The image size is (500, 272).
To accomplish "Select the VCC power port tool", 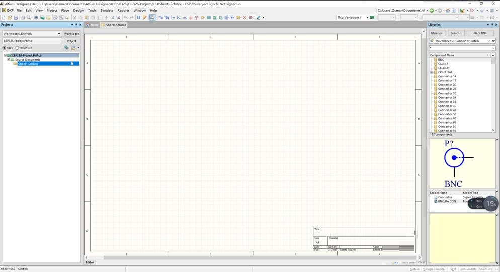I will 196,18.
